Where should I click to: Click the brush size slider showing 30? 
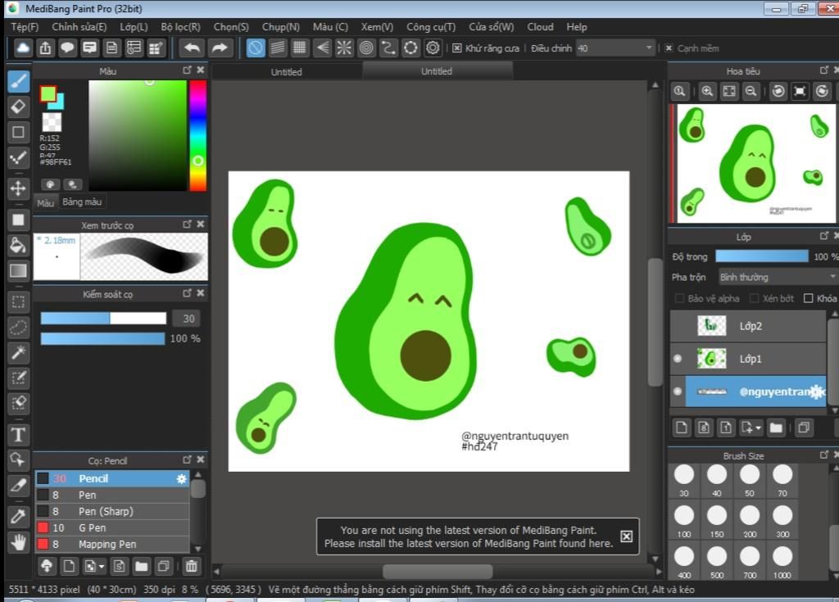[x=103, y=319]
